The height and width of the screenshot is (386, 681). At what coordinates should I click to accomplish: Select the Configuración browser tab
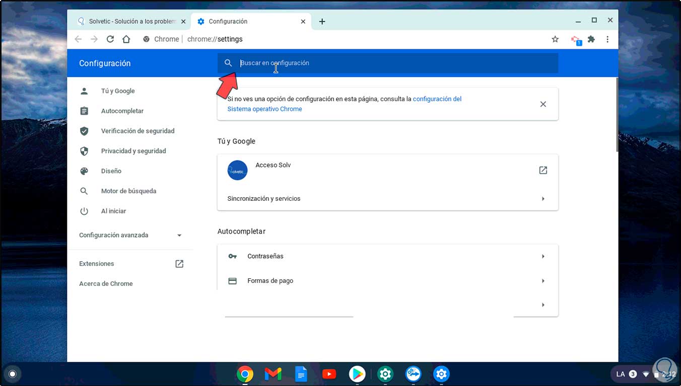tap(250, 21)
